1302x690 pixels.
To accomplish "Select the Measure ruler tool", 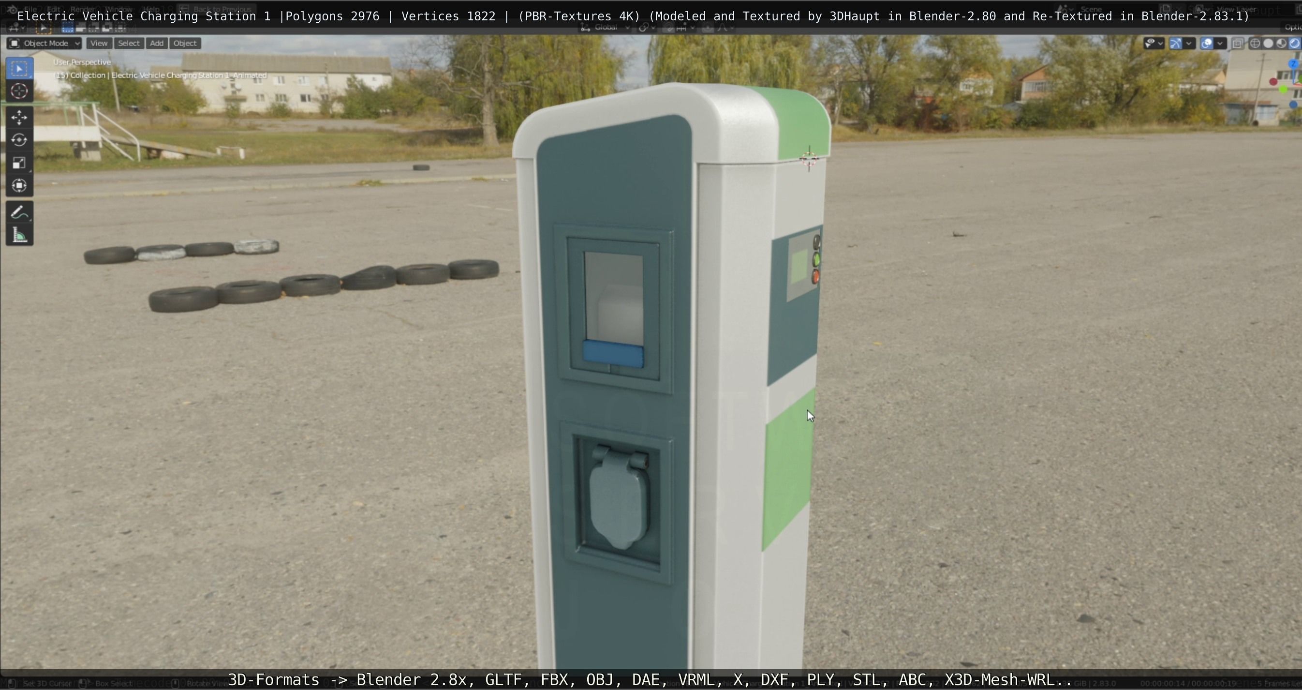I will point(19,235).
